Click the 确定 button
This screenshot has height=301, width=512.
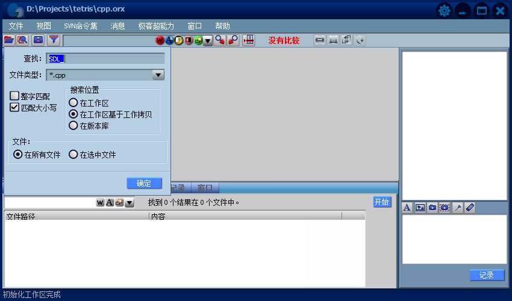(144, 183)
